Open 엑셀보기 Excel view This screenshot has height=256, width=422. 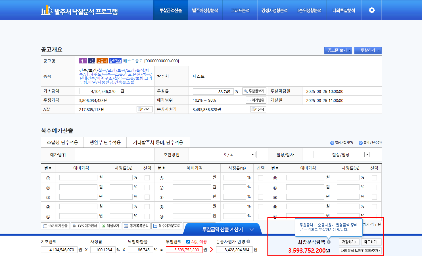[x=111, y=226]
